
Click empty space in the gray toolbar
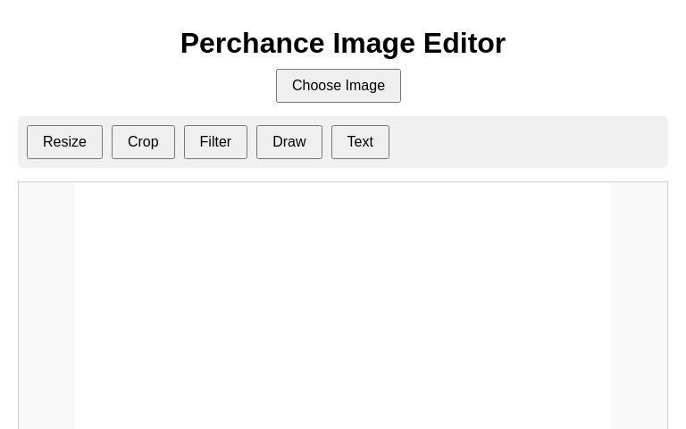(x=527, y=142)
